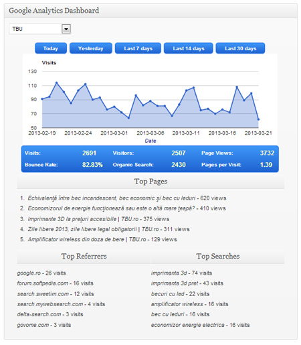
Task: Select the Last 30 days range
Action: click(x=240, y=48)
